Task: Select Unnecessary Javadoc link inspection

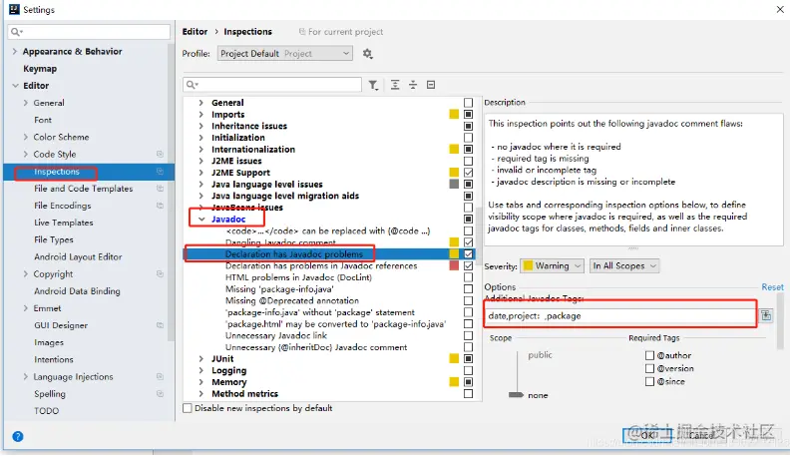Action: pyautogui.click(x=276, y=335)
